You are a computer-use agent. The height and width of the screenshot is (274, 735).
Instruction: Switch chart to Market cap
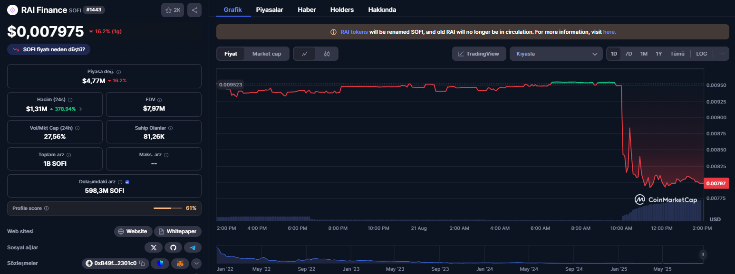coord(267,54)
